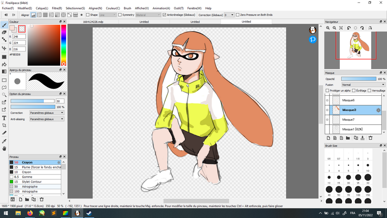This screenshot has height=218, width=387.
Task: Create a new layer in Masque panel
Action: [x=328, y=138]
